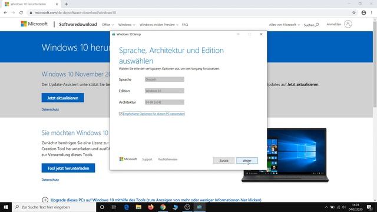Launch Microsoft Edge from taskbar
Image resolution: width=377 pixels, height=212 pixels.
click(127, 207)
